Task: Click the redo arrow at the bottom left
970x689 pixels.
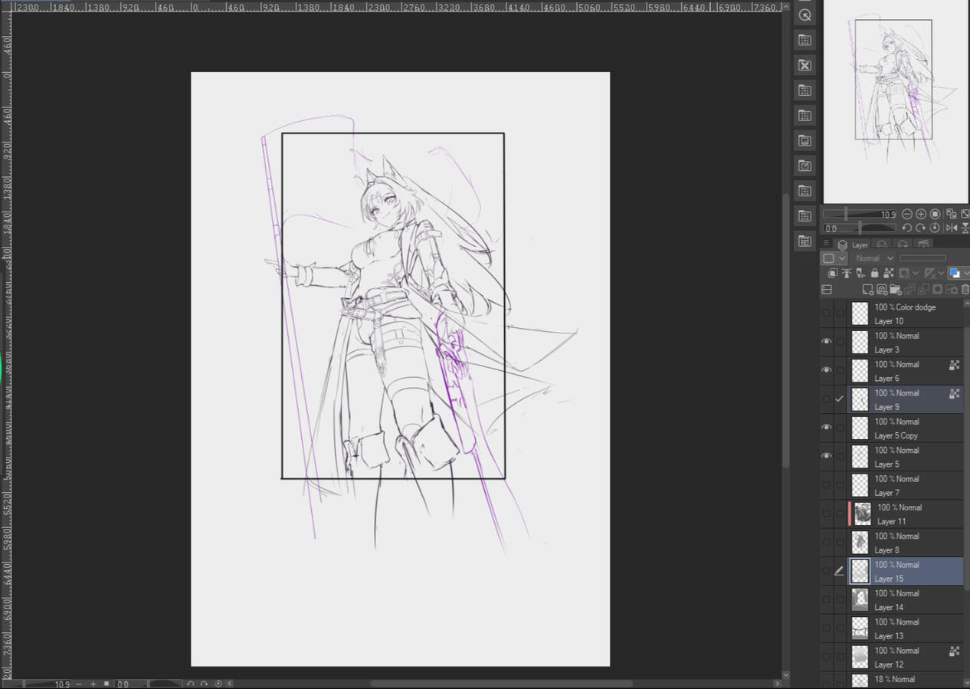Action: 202,684
